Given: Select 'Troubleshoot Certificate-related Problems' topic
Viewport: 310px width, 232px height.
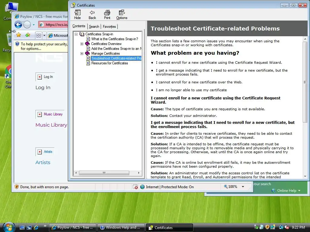Looking at the screenshot, I should point(116,58).
